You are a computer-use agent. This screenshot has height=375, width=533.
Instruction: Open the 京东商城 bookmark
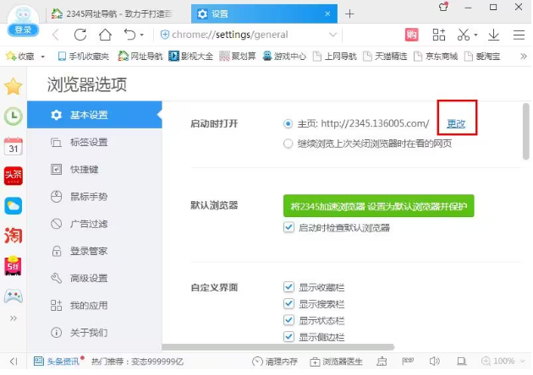[x=436, y=57]
